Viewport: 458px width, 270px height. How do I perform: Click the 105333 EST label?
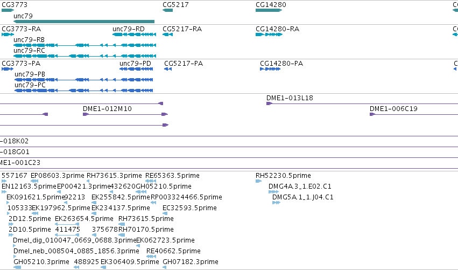click(x=19, y=208)
